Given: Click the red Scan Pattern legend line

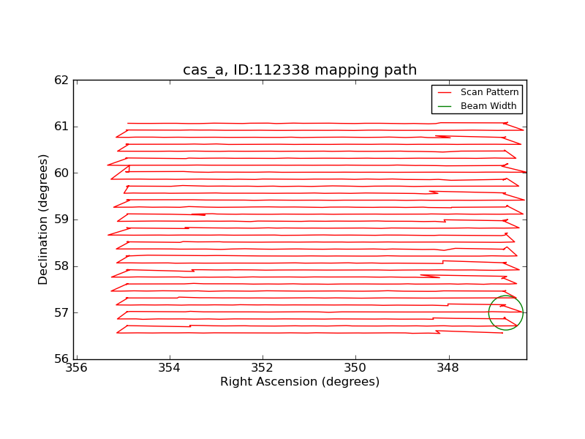Looking at the screenshot, I should [x=445, y=93].
